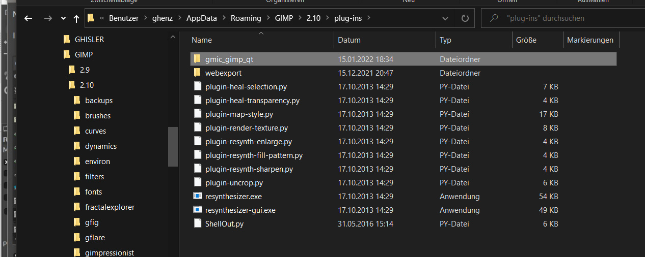The image size is (645, 257).
Task: Select the GHISLER folder in sidebar
Action: pyautogui.click(x=89, y=39)
